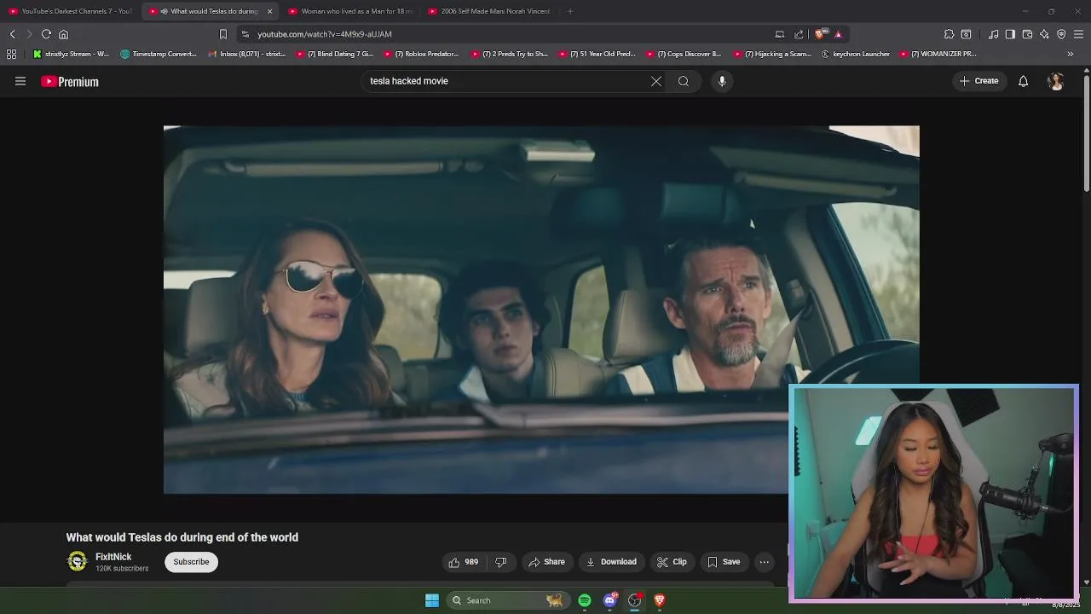The width and height of the screenshot is (1091, 614).
Task: Switch to YouTube's Darkest Channels 7 tab
Action: pos(71,11)
